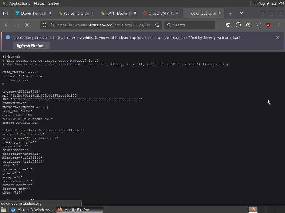Open the Firefox hamburger application menu
This screenshot has height=213, width=285.
click(x=278, y=25)
